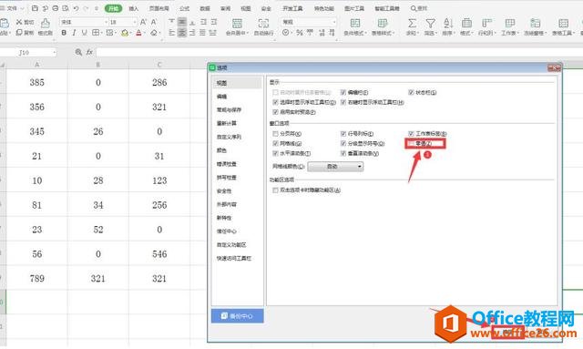Click the Bold formatting icon

(x=64, y=33)
